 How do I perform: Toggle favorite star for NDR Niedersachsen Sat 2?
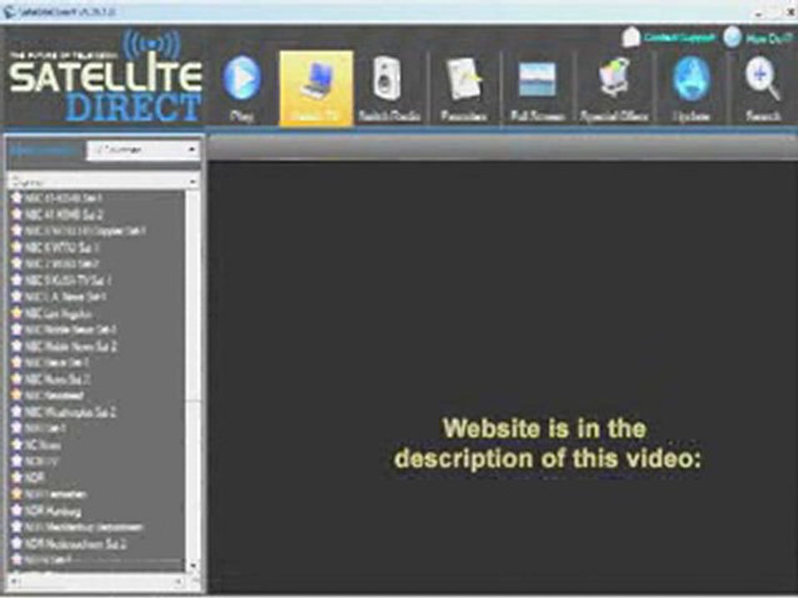17,543
